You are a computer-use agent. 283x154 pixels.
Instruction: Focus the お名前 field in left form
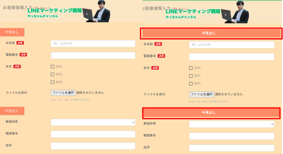(x=93, y=44)
